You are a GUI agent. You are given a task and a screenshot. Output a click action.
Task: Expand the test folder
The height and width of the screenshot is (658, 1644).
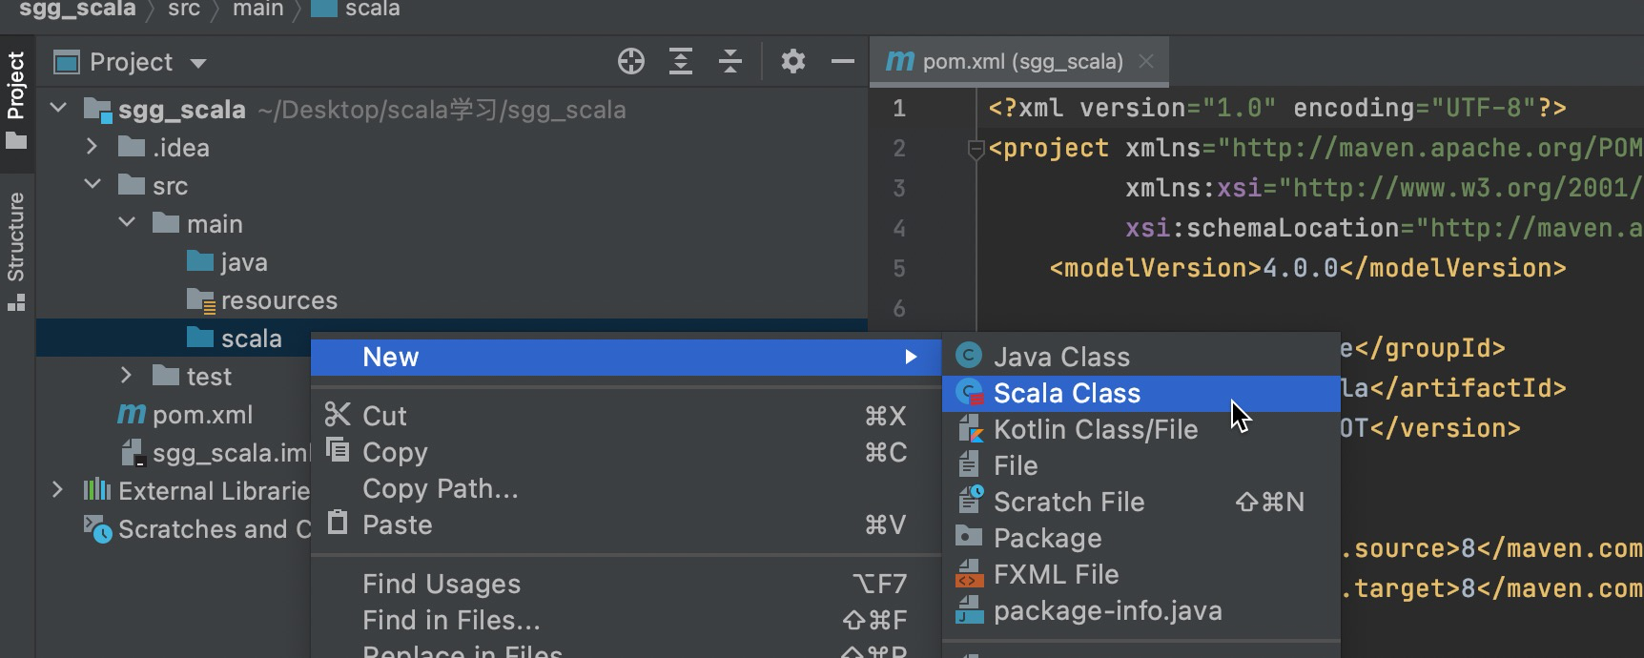(126, 376)
